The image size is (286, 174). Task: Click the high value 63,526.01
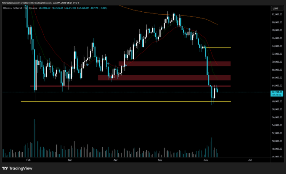tap(57, 8)
